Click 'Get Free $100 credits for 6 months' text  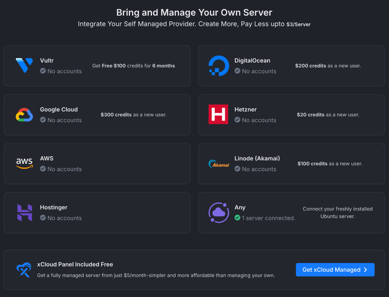point(134,66)
